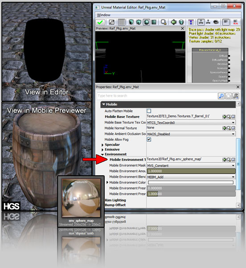Click the PreviewMaterial node header
Screen dimensions: 246x268
[210, 50]
